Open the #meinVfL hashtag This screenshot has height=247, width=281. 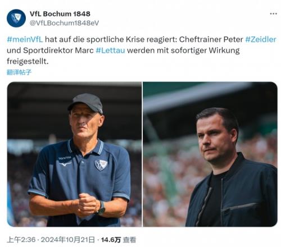point(25,39)
